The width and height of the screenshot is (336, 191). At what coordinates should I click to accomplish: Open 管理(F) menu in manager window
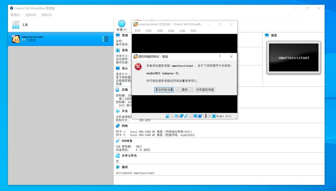click(15, 15)
